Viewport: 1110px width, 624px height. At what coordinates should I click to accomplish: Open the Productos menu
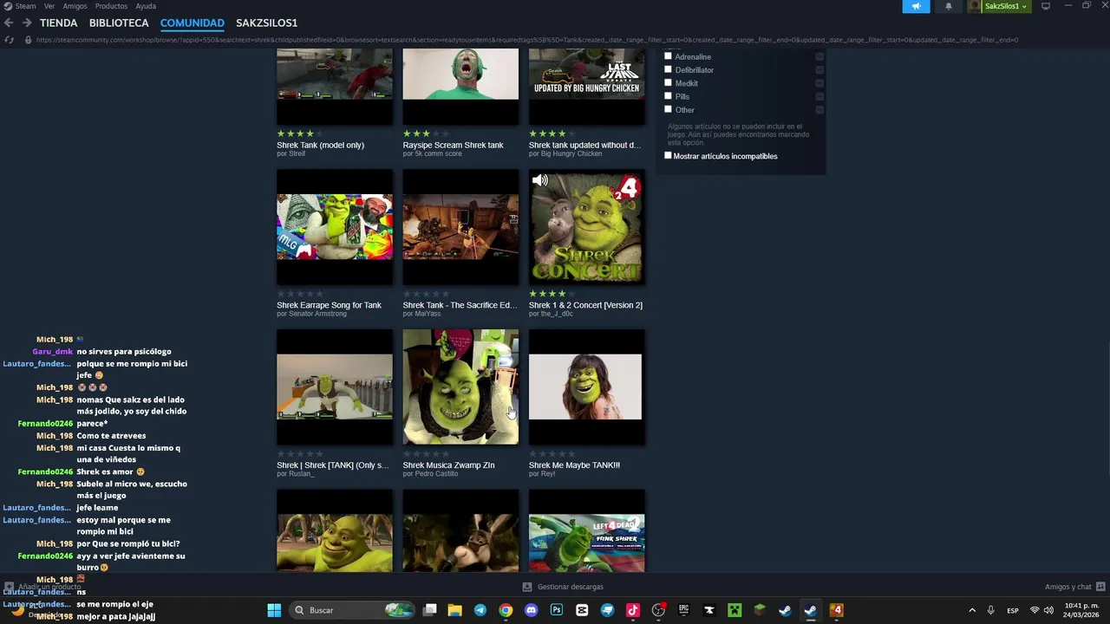pos(111,6)
